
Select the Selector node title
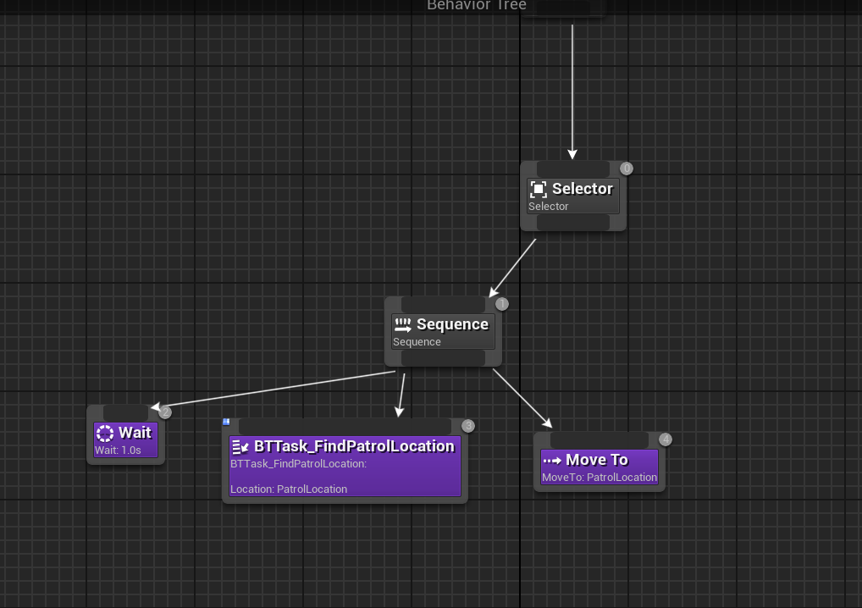click(x=583, y=189)
